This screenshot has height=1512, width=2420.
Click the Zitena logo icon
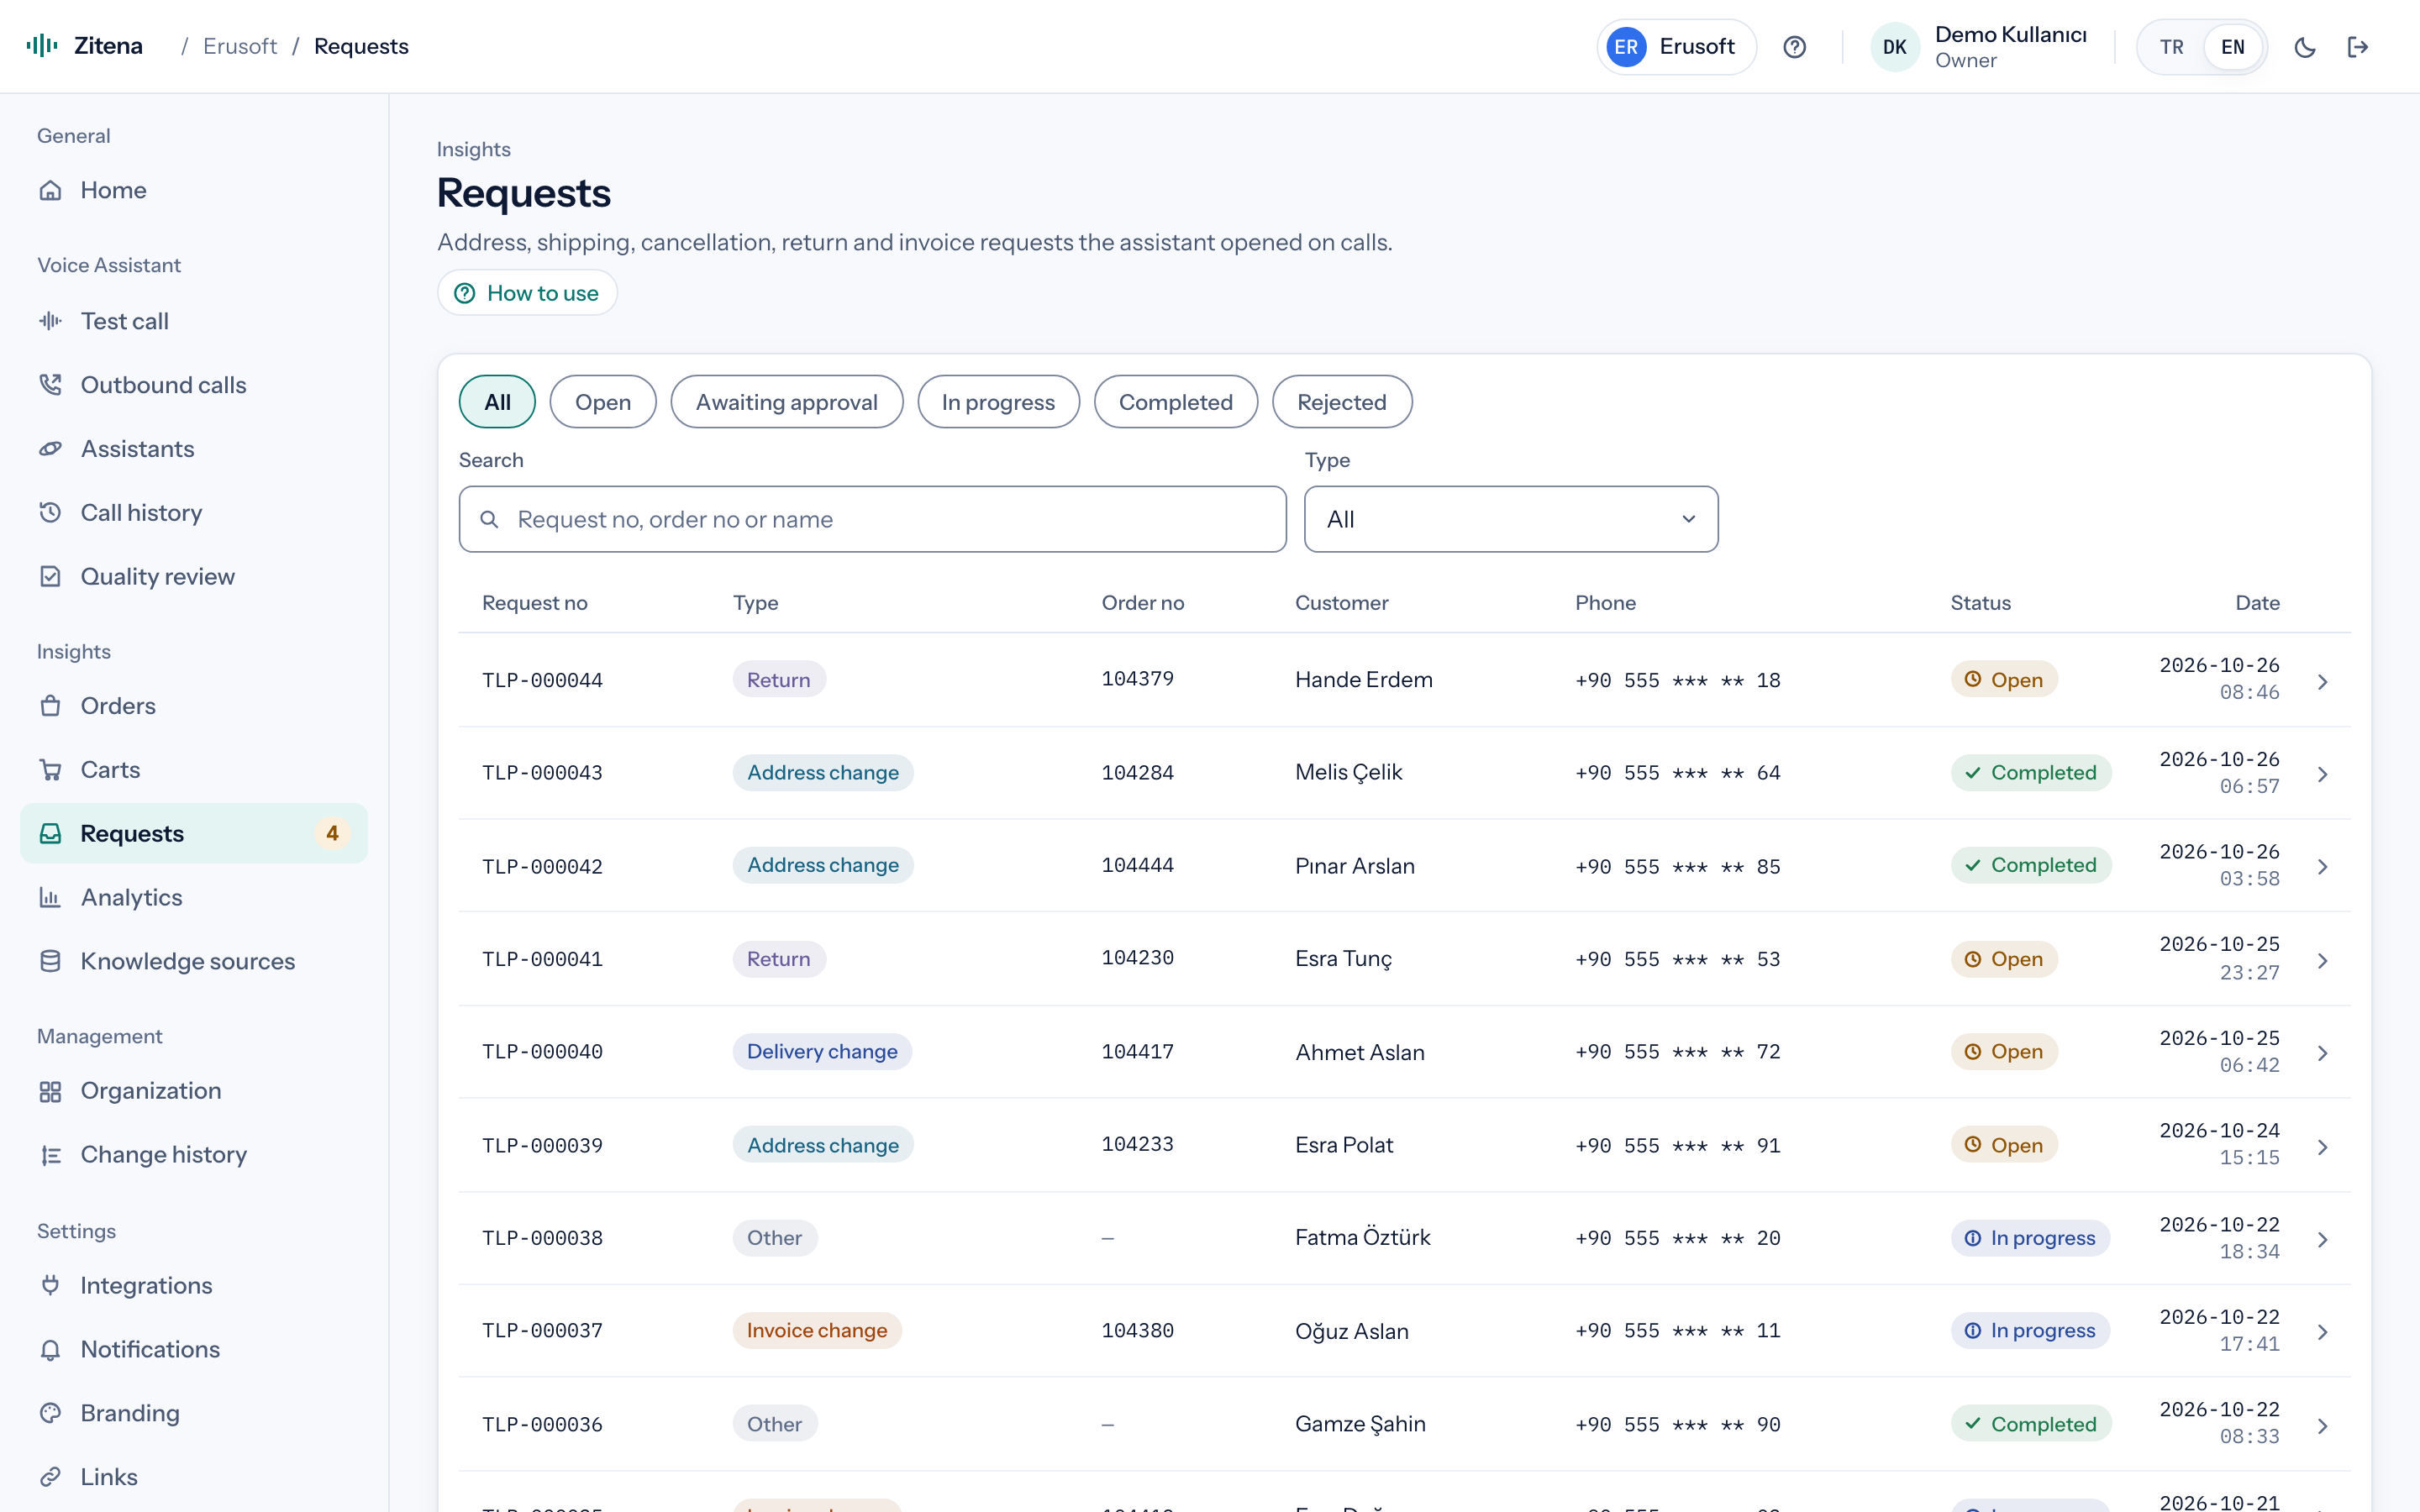point(42,46)
